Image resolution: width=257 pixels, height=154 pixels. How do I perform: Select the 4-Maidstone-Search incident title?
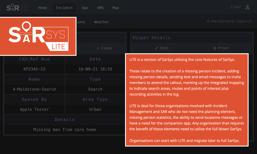(229, 21)
